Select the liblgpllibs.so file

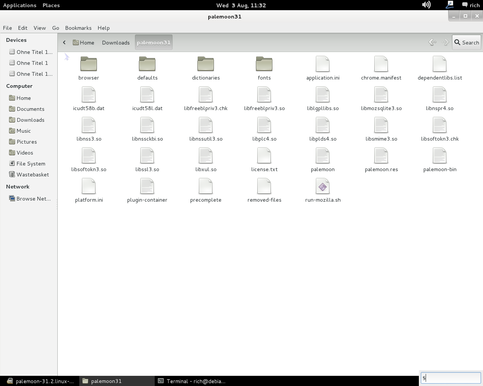323,99
